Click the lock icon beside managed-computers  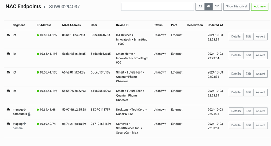(29, 114)
